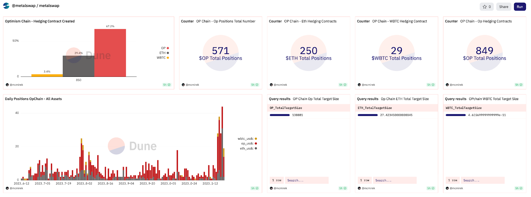This screenshot has height=197, width=531.
Task: Click the 5h refresh status on Eth Hedging Contracts panel
Action: [342, 85]
